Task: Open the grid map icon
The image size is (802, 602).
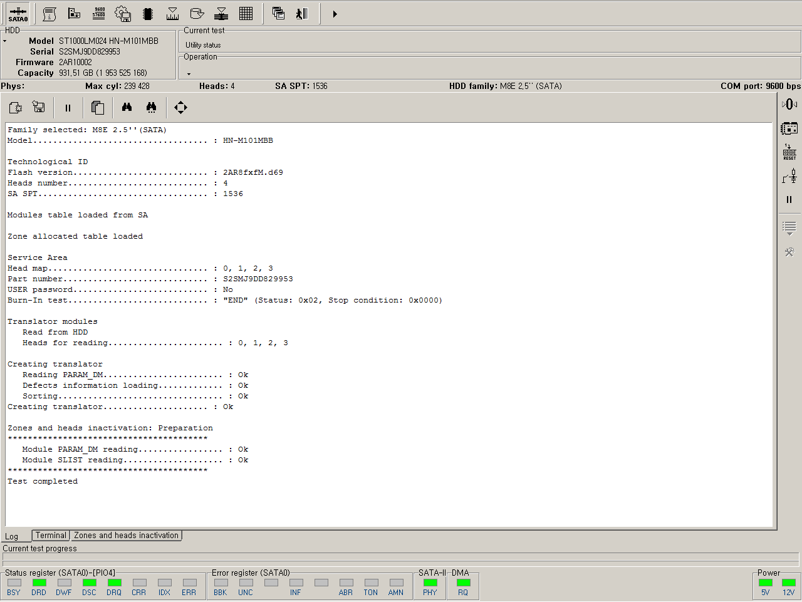Action: [x=246, y=14]
